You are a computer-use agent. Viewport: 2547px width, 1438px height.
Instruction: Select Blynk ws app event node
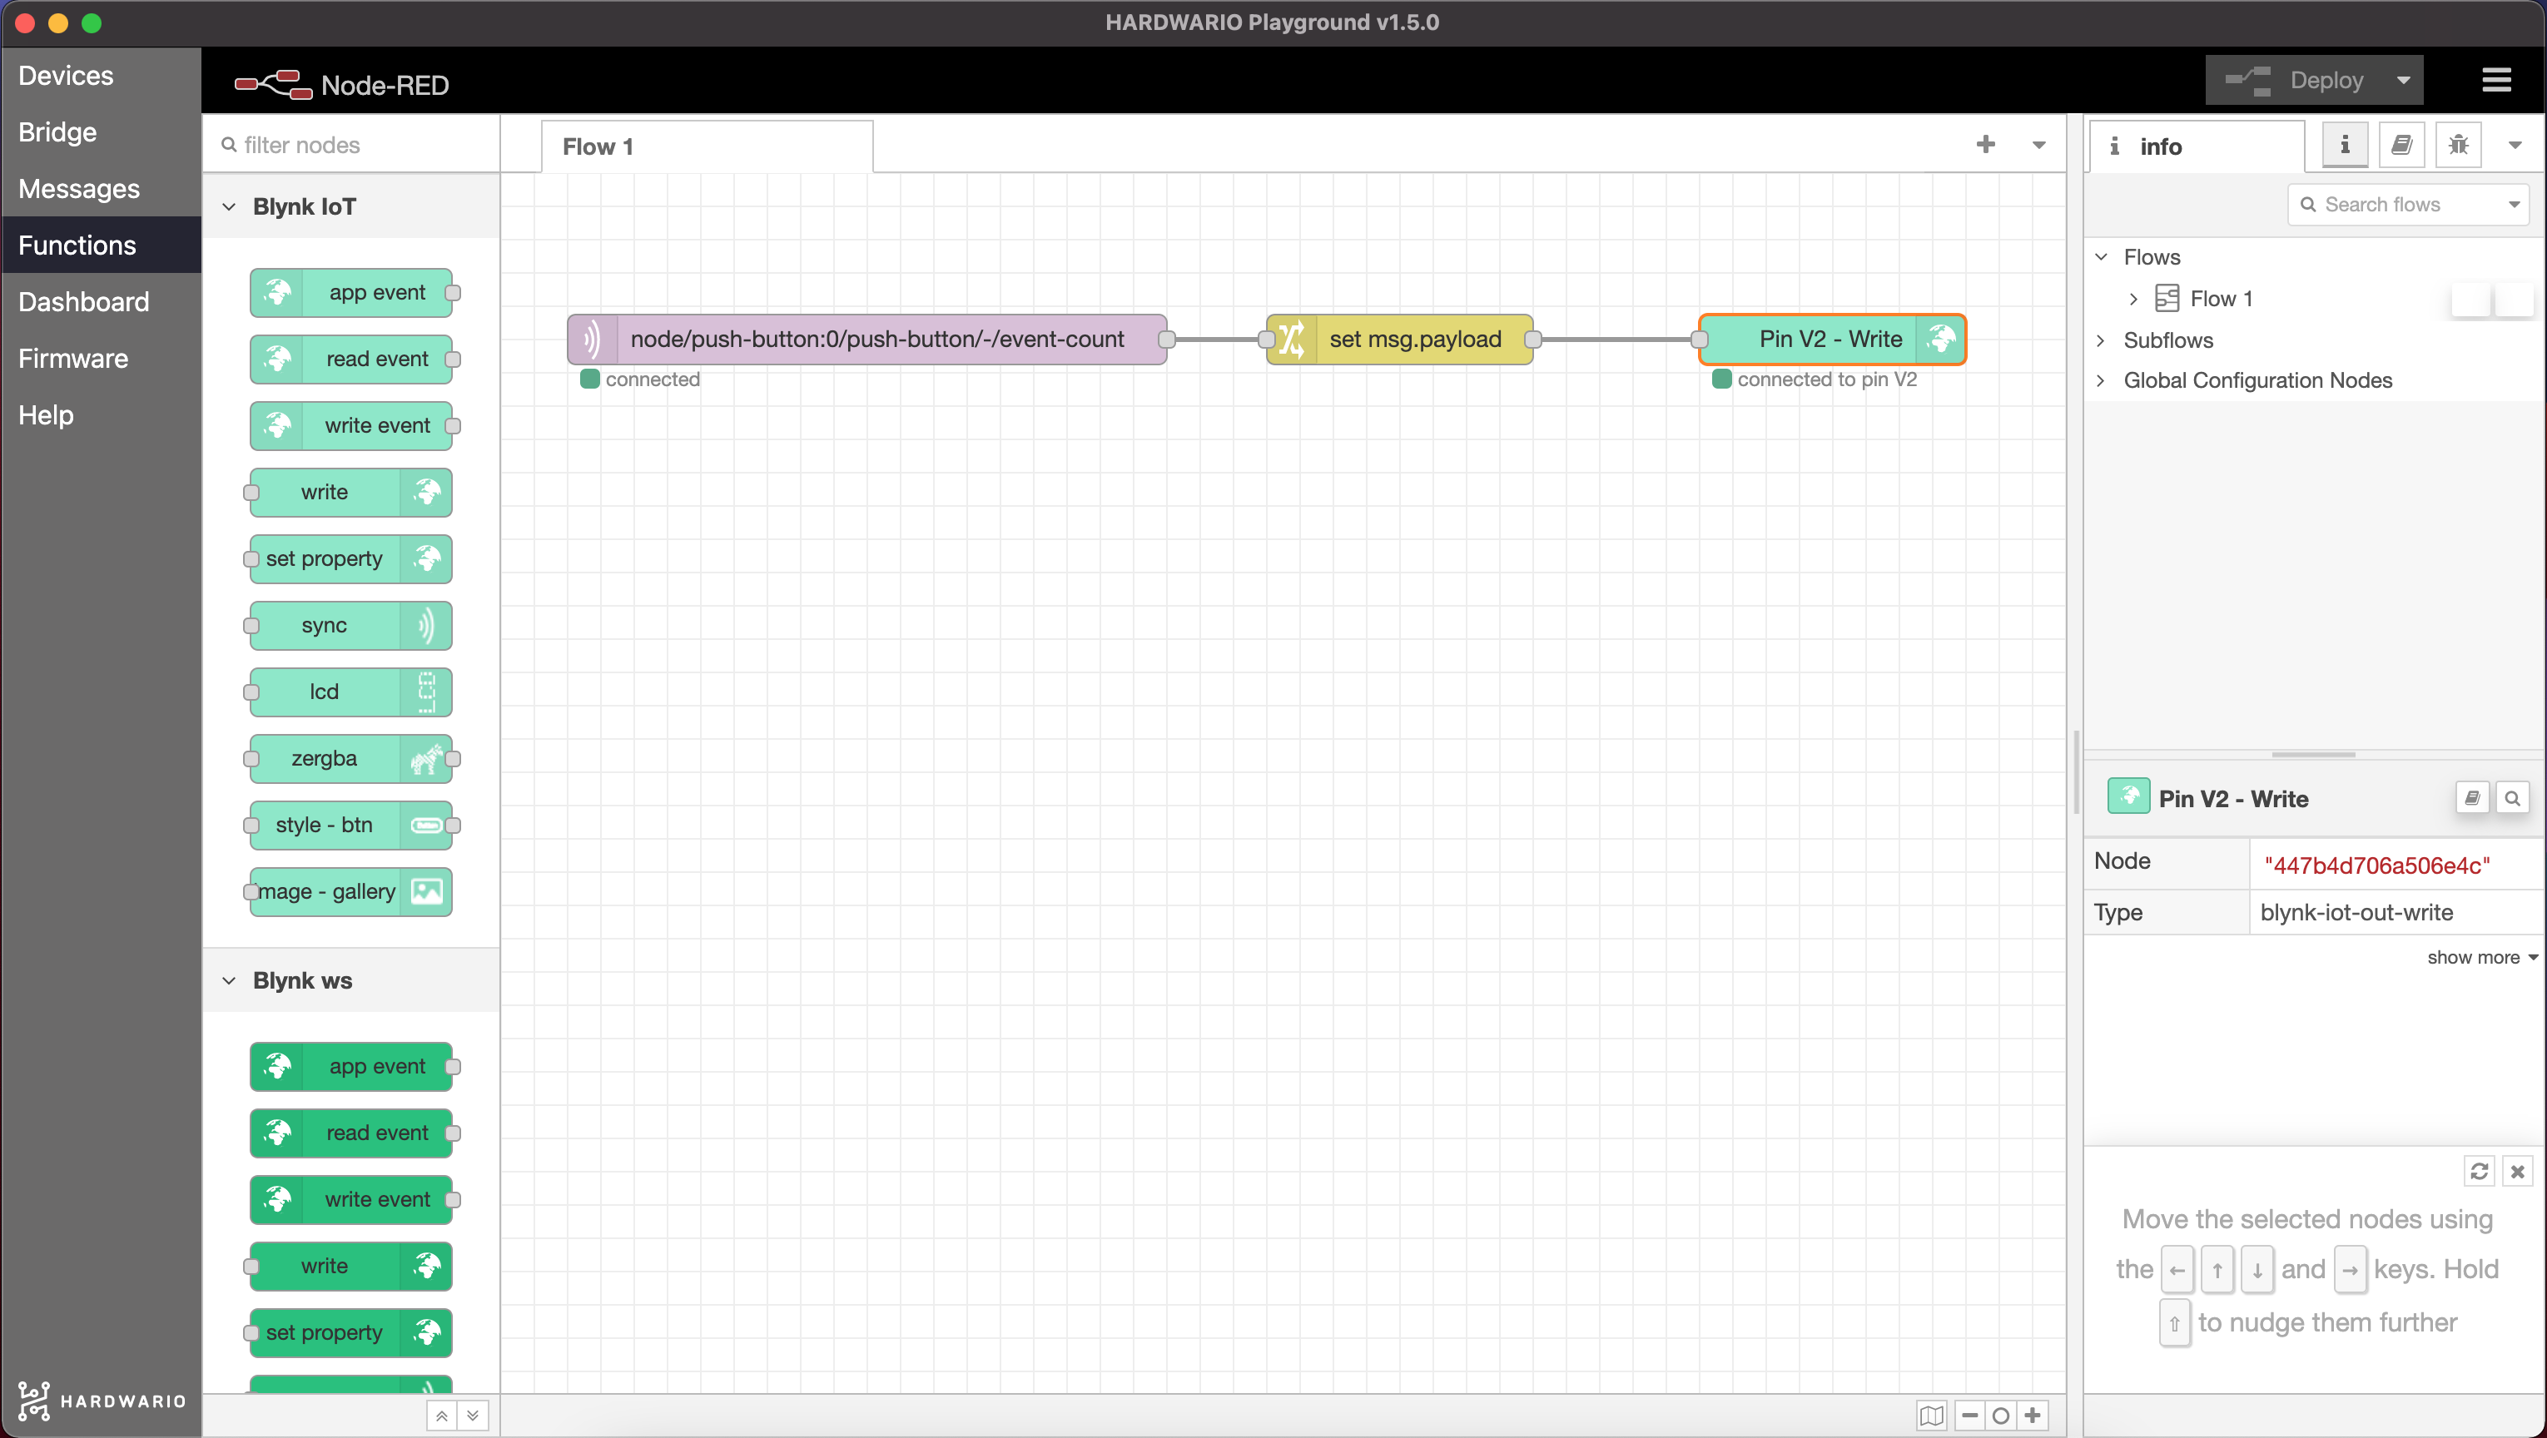351,1066
